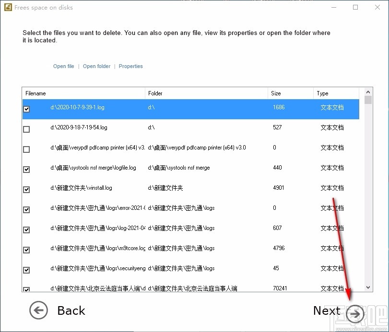
Task: Click size value 440
Action: point(277,168)
